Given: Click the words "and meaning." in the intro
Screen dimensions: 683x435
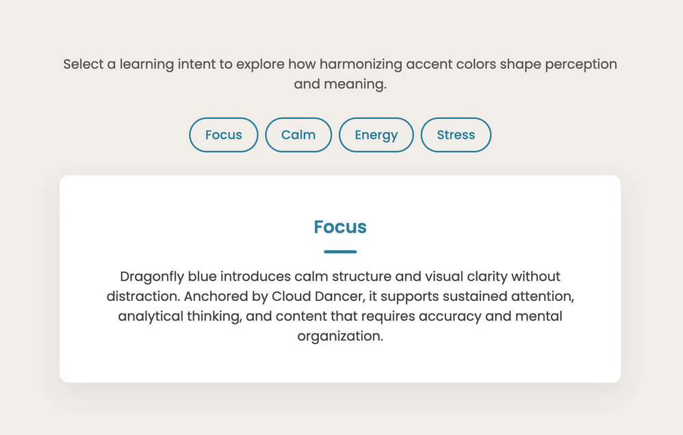Looking at the screenshot, I should [340, 85].
